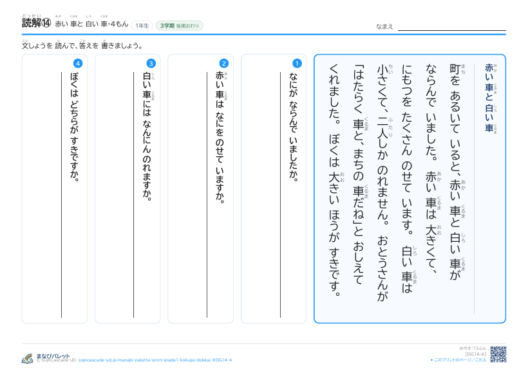528x373 pixels.
Task: Click the passage line starting ならんで いました
Action: click(x=431, y=170)
